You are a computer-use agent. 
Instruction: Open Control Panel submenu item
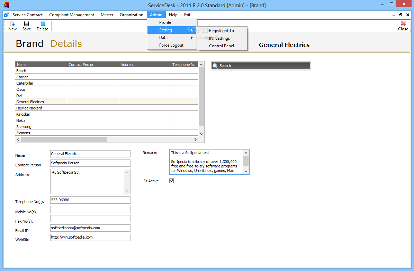coord(222,46)
